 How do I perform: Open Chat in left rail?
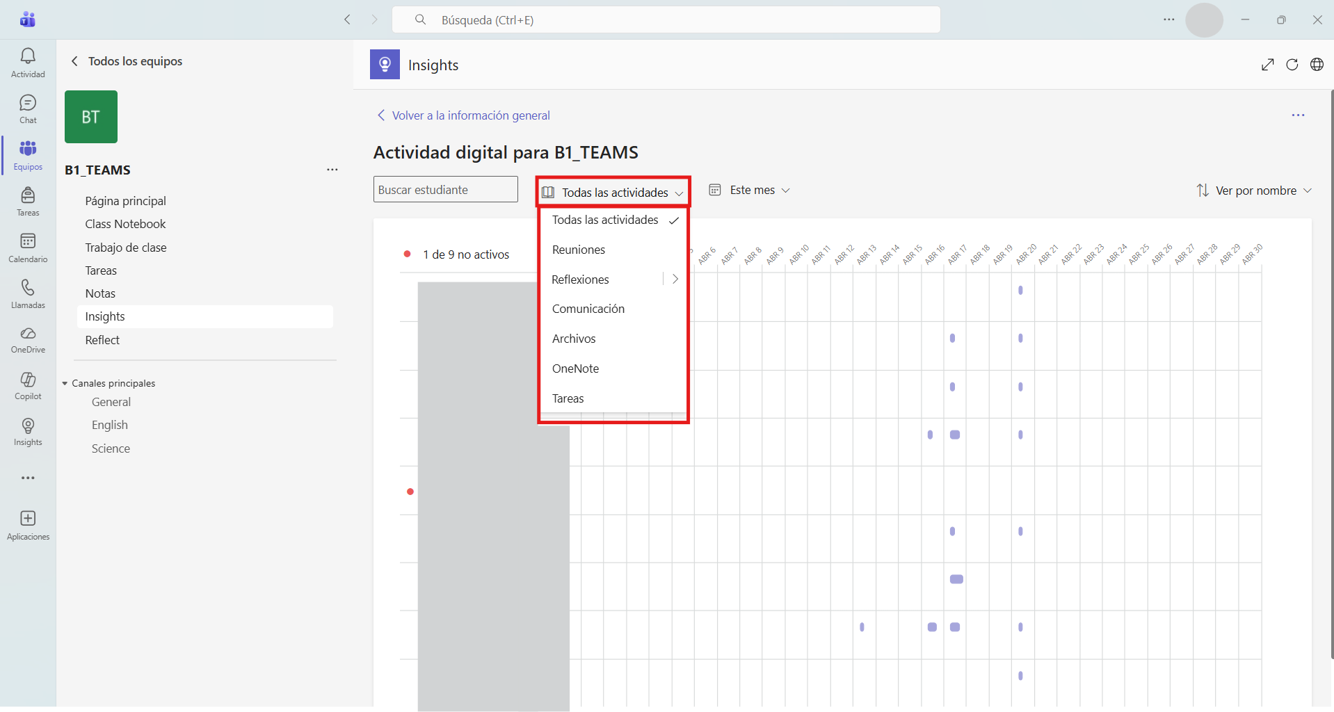[x=28, y=109]
